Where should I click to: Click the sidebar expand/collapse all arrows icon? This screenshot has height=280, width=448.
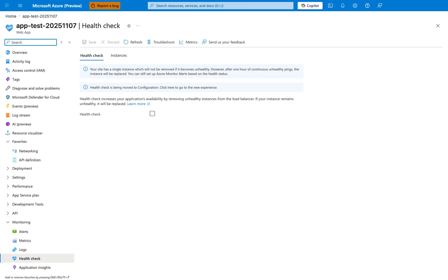[x=61, y=42]
